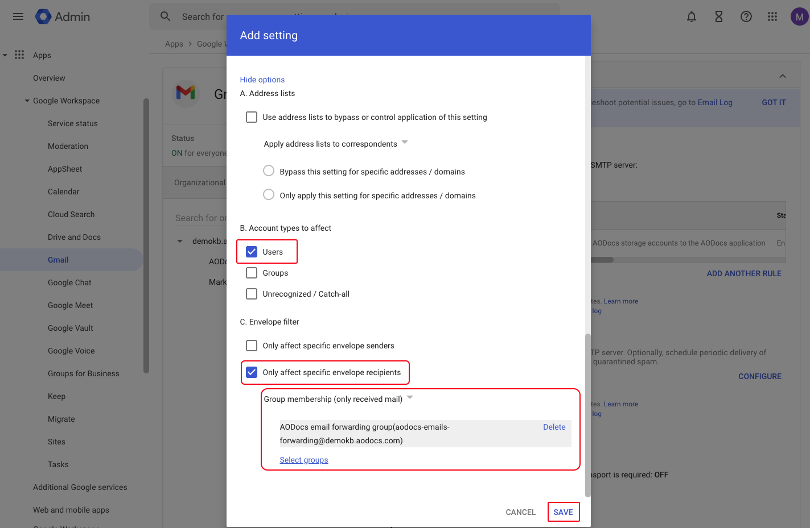Uncheck Only affect specific envelope recipients
This screenshot has height=528, width=810.
252,372
